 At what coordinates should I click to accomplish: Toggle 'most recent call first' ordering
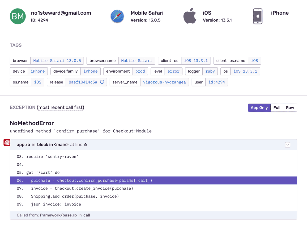tap(61, 107)
